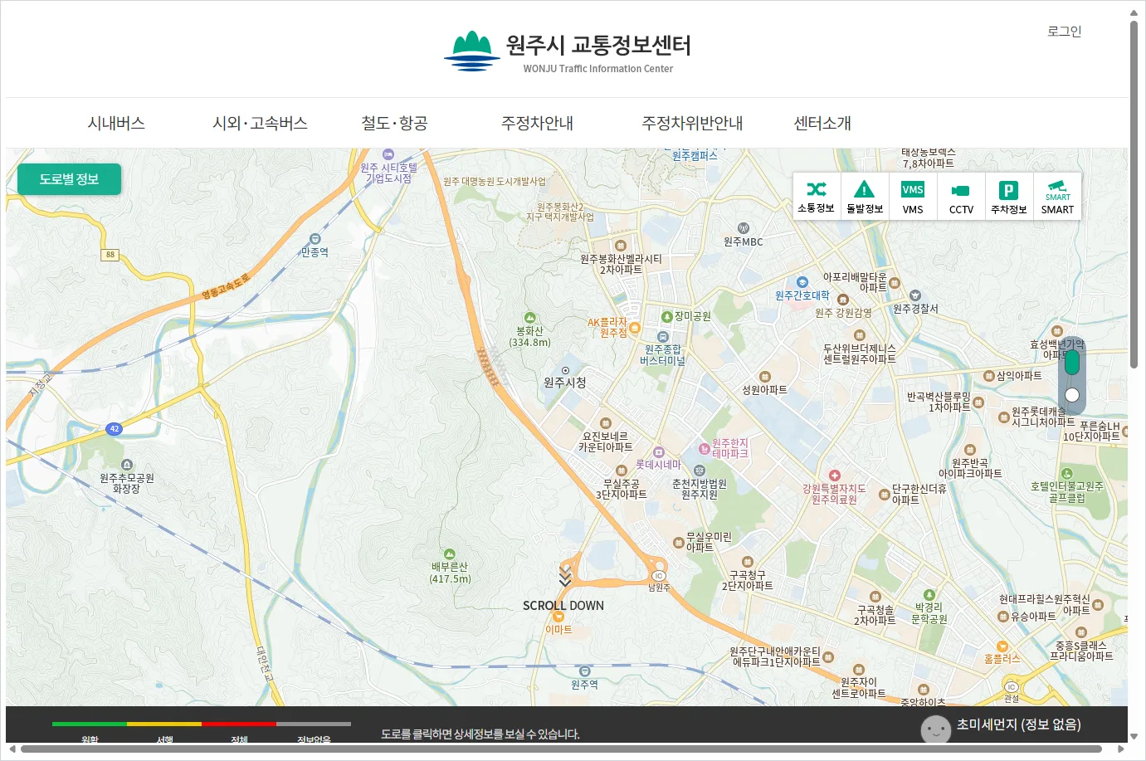The height and width of the screenshot is (761, 1146).
Task: Click the 초미세먼지 (정보 없음) status text
Action: point(1018,724)
